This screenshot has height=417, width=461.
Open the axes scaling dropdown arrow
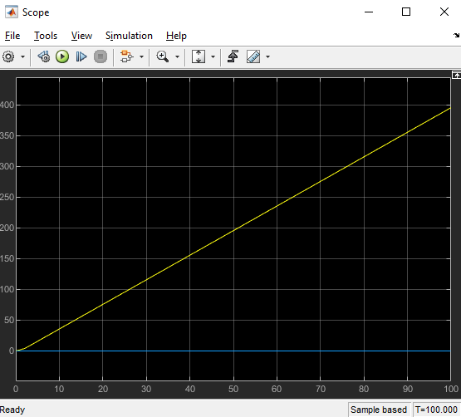[x=213, y=56]
